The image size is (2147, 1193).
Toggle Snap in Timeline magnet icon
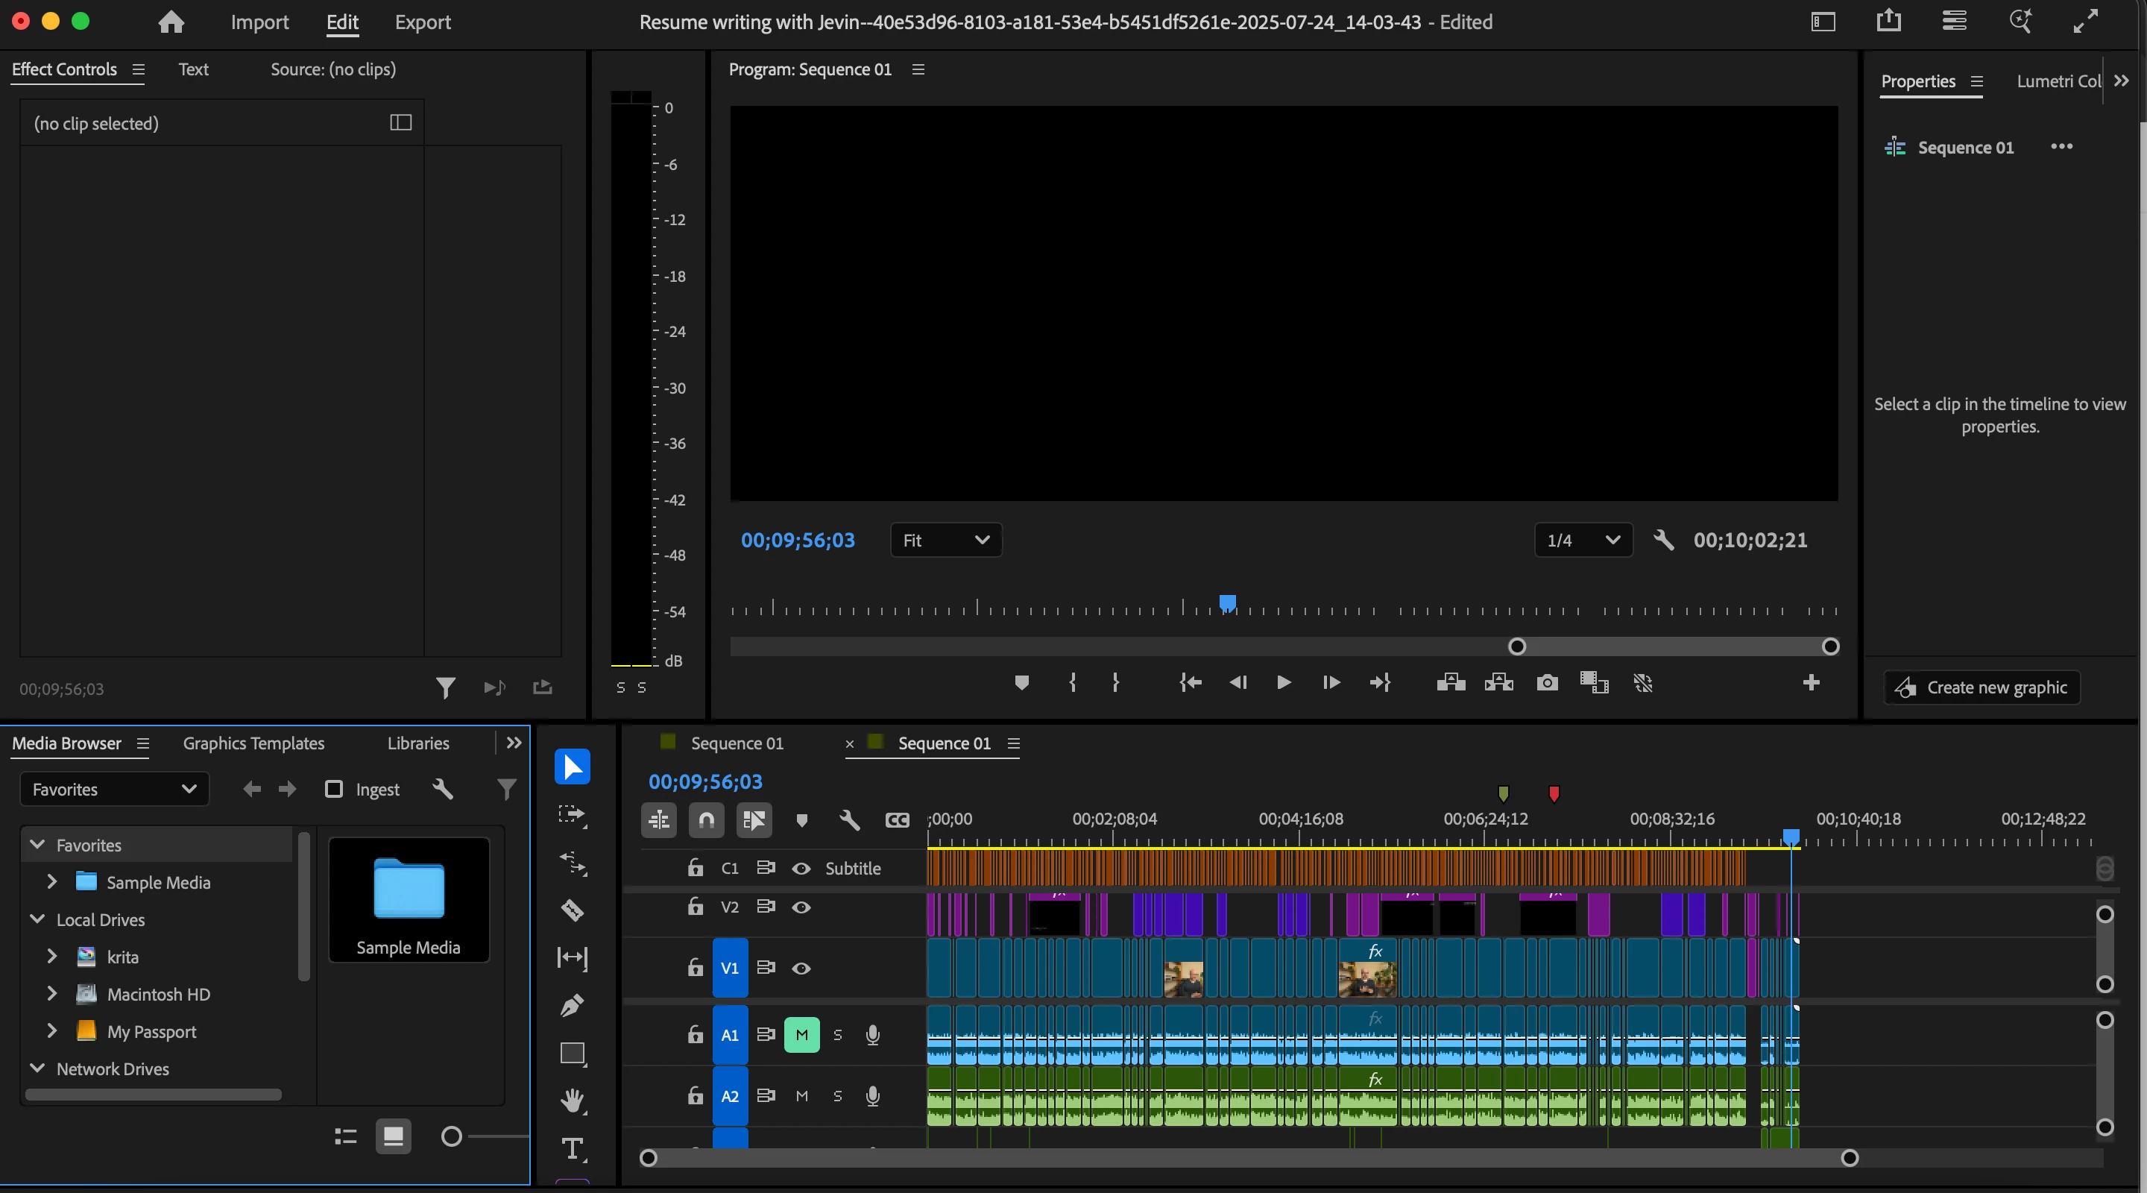pyautogui.click(x=706, y=820)
